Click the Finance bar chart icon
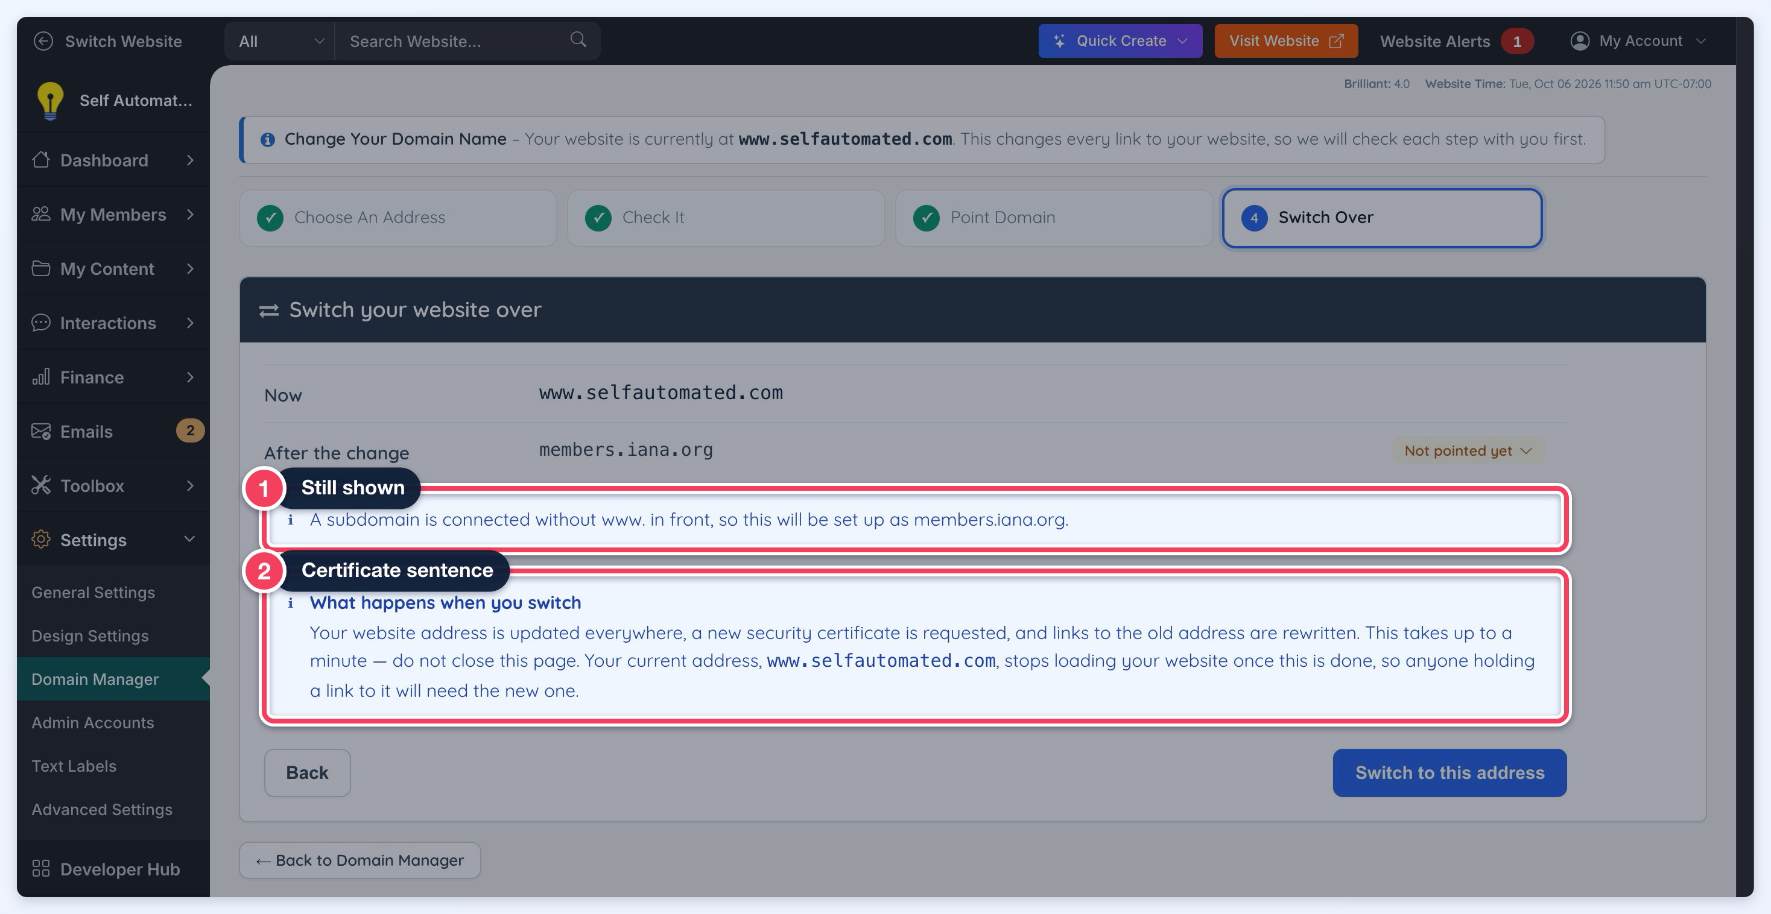The image size is (1771, 914). (40, 377)
